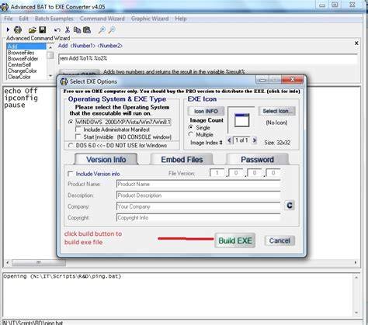Click the Undo arrow toolbar icon
This screenshot has height=325, width=368.
(57, 30)
